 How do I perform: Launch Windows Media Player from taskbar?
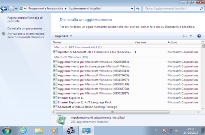[54, 131]
